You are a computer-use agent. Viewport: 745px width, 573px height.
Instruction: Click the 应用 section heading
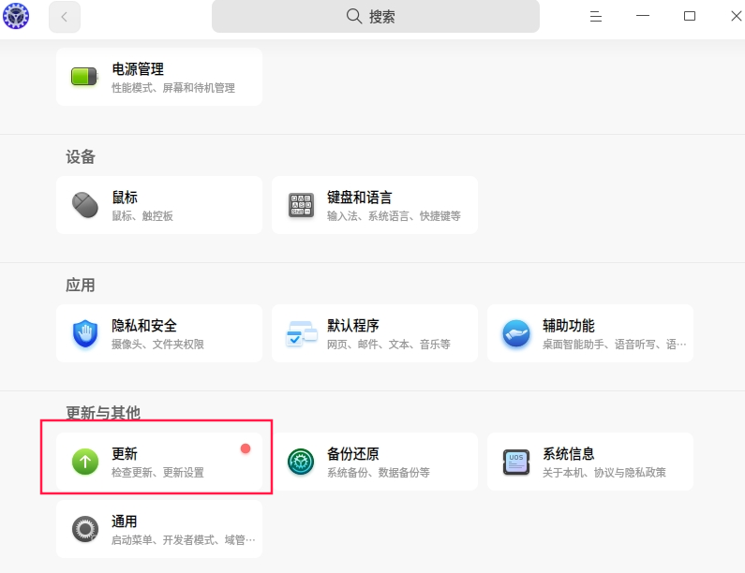point(81,285)
